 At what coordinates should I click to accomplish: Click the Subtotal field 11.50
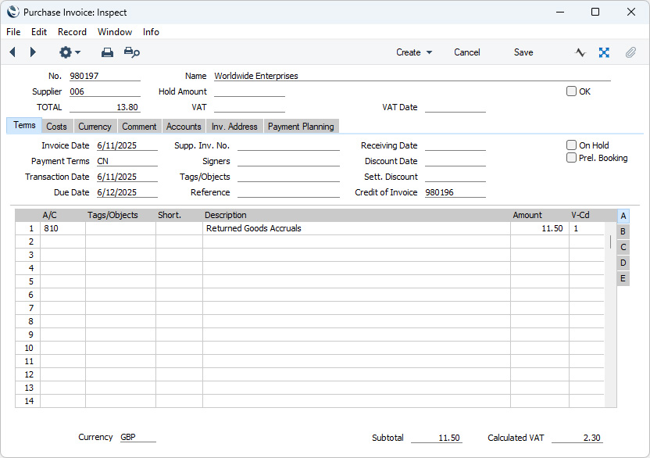click(x=437, y=438)
